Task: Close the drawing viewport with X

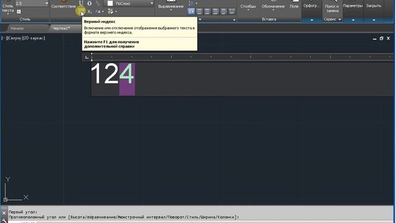Action: (389, 38)
